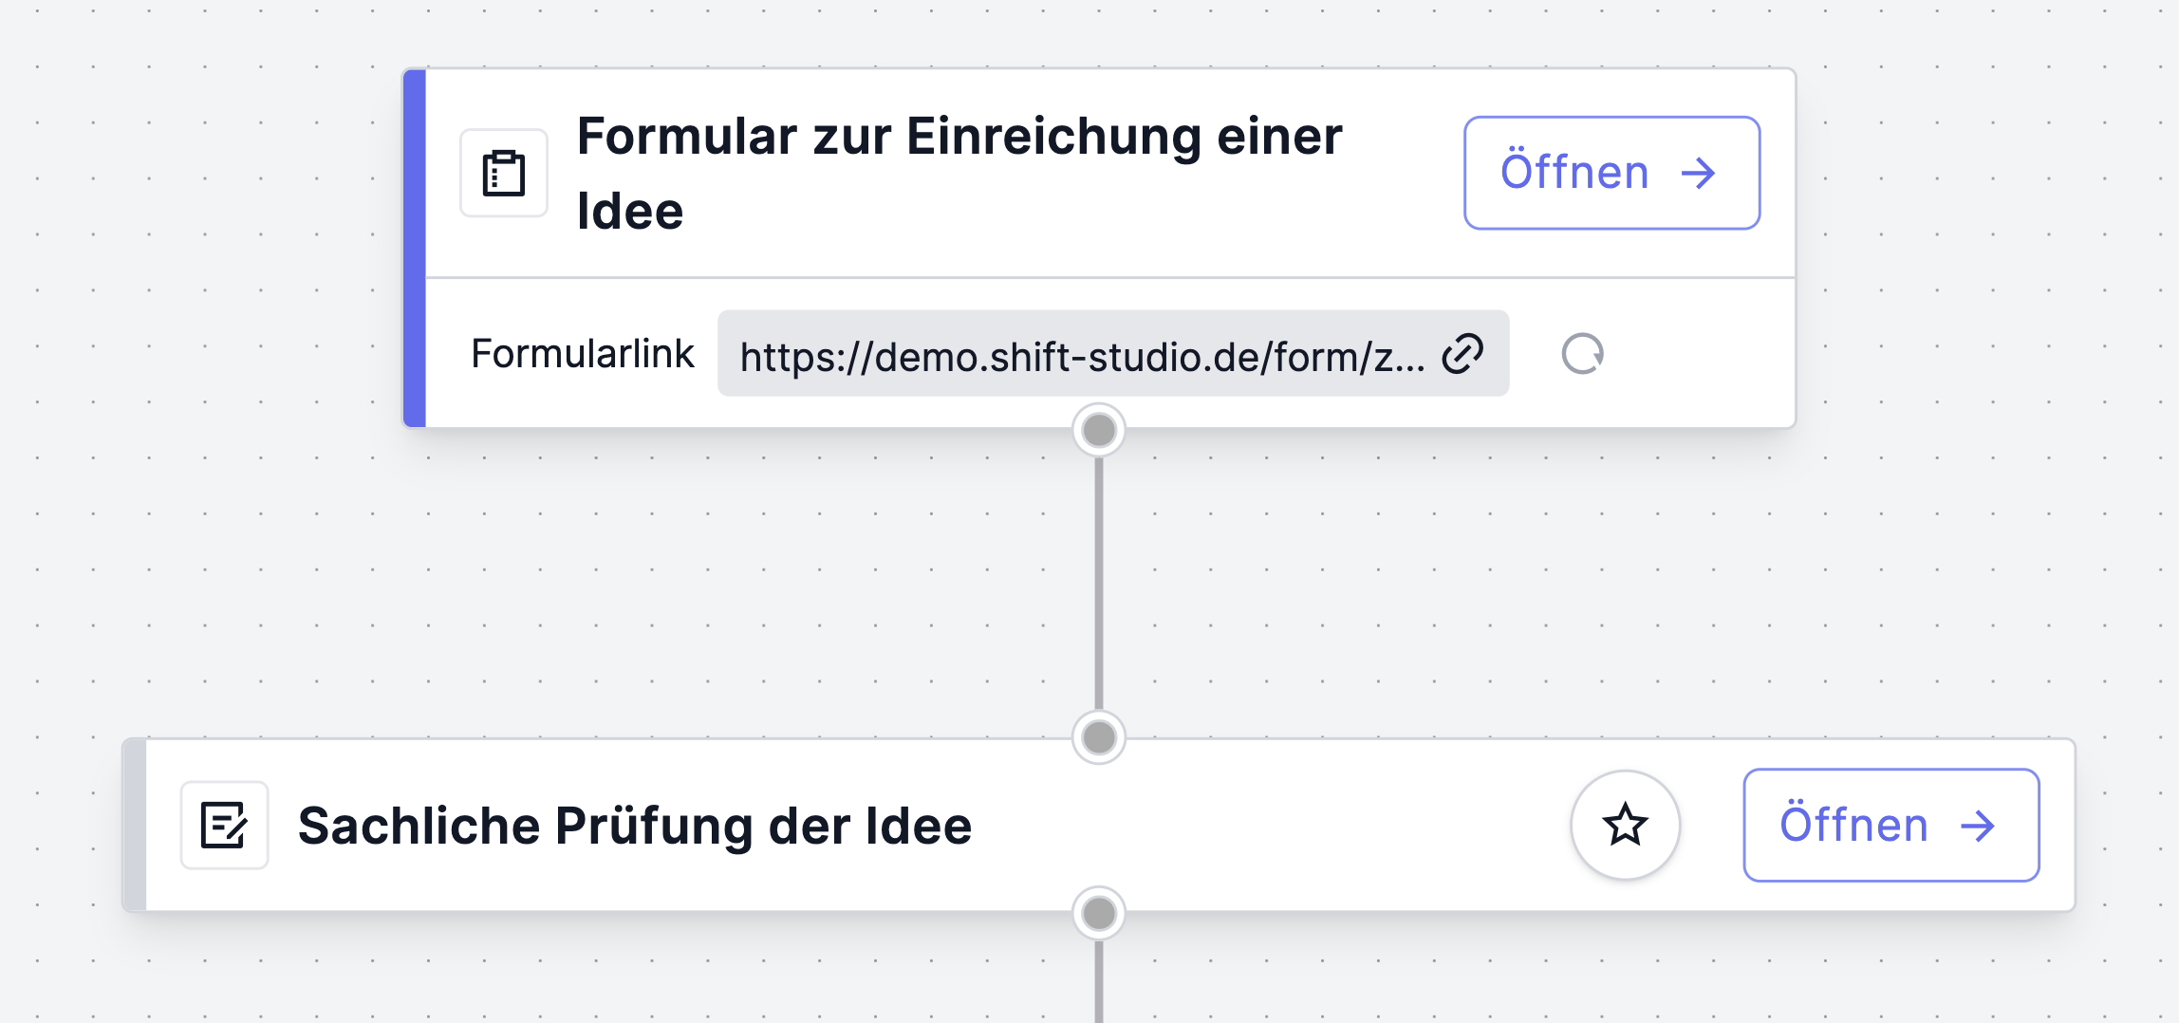Click the title Formular zur Einreichung einer Idee
This screenshot has height=1023, width=2179.
(959, 173)
